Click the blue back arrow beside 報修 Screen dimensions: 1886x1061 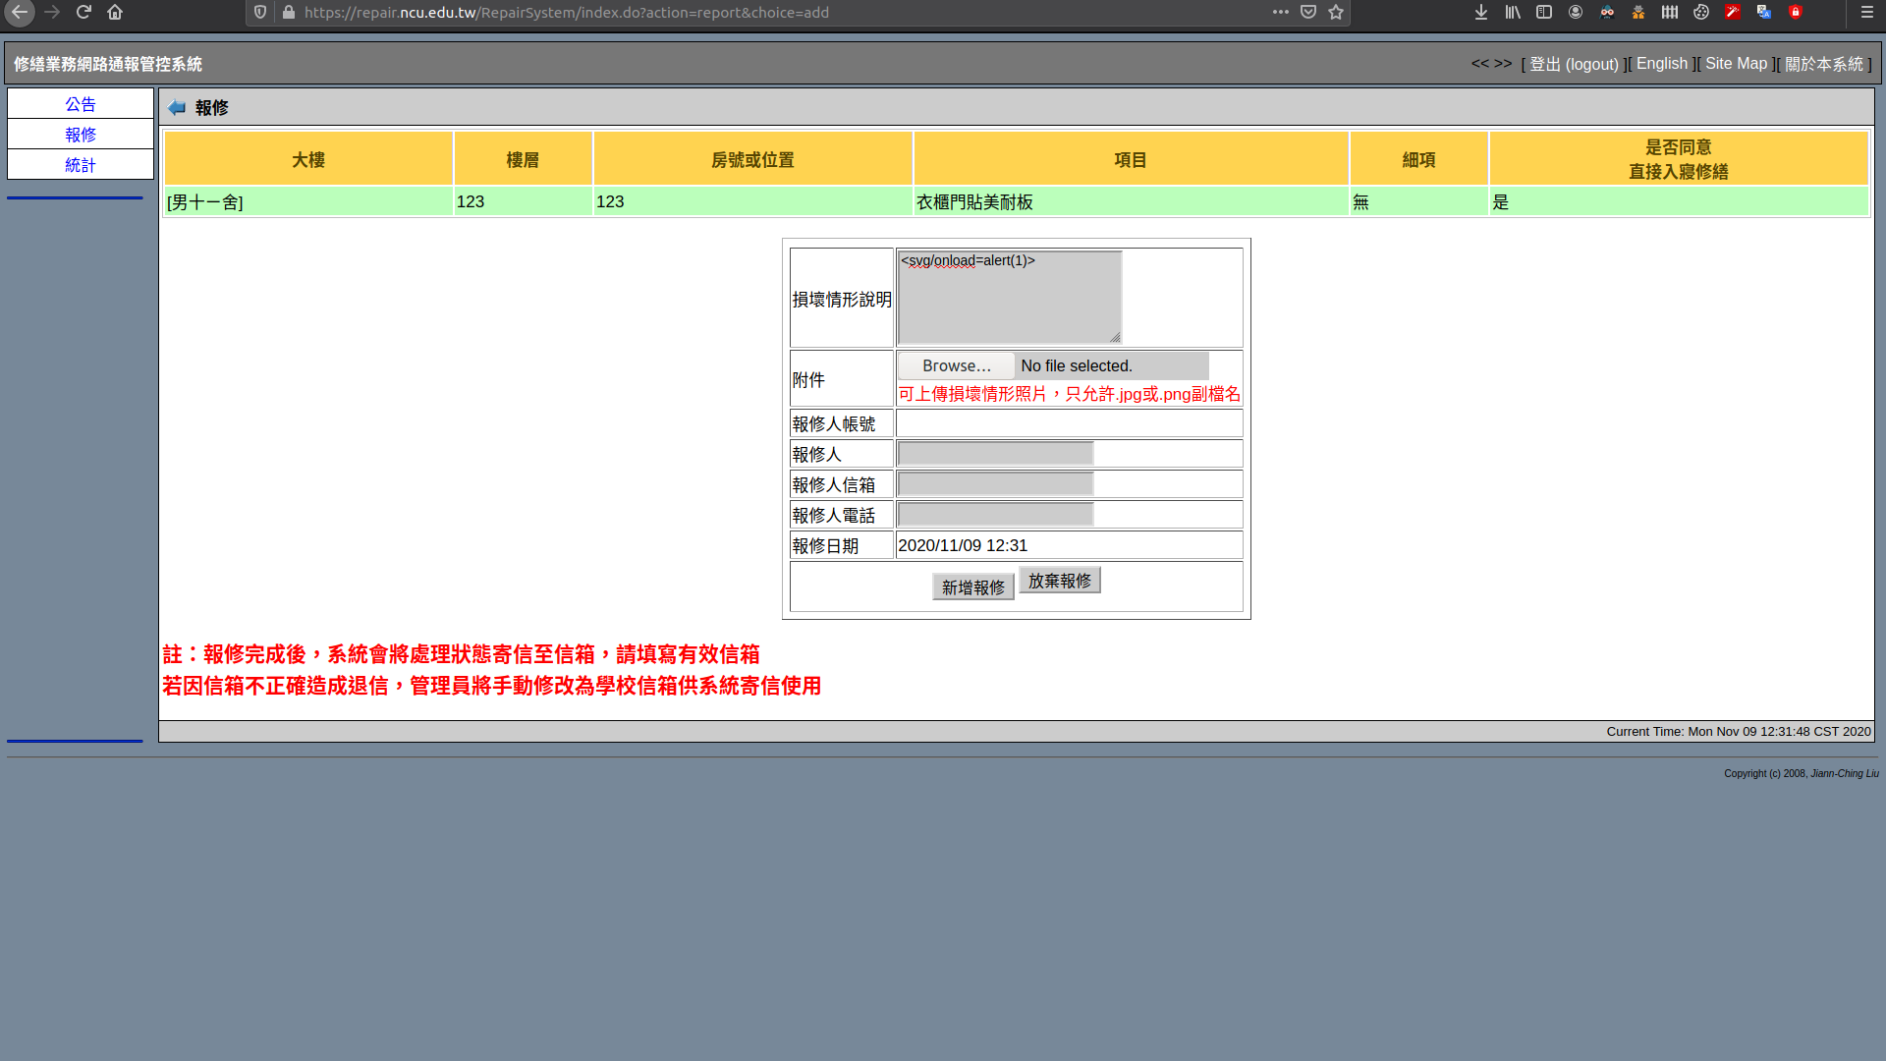(177, 107)
